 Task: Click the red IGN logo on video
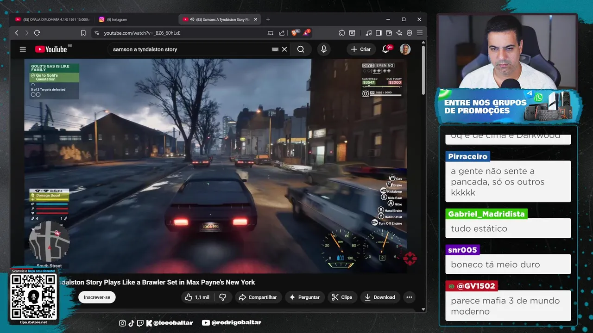click(x=410, y=259)
